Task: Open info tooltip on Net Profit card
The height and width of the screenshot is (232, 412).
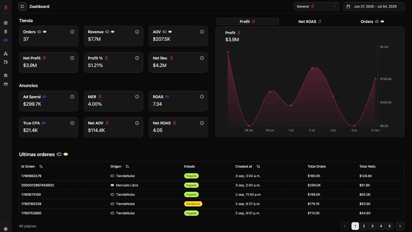Action: click(x=72, y=58)
